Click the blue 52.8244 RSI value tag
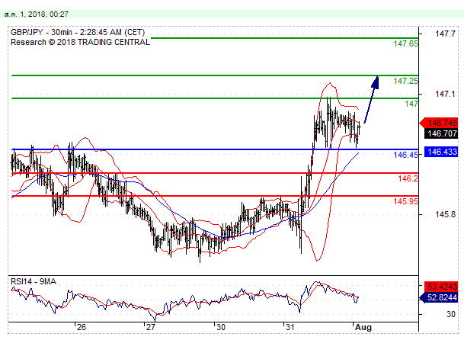Viewport: 464px width, 340px height. tap(439, 297)
